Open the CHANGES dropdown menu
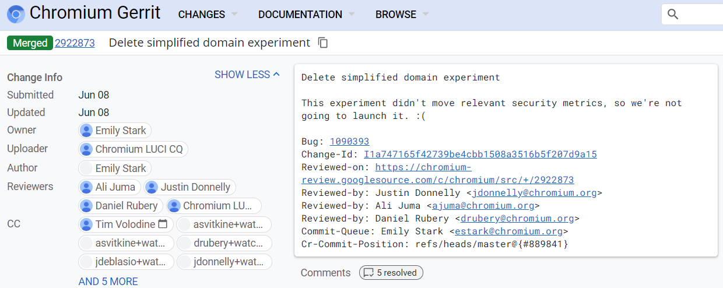Image resolution: width=723 pixels, height=288 pixels. tap(208, 15)
